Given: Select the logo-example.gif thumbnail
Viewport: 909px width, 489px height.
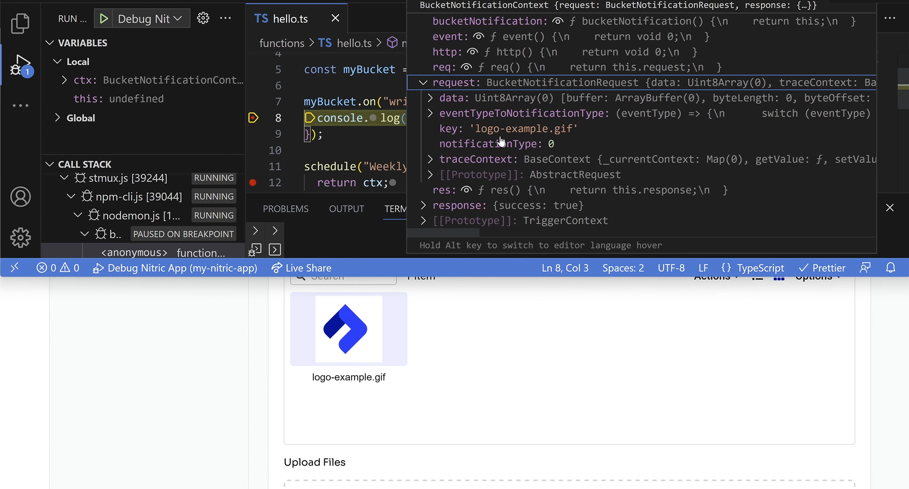Looking at the screenshot, I should click(348, 329).
